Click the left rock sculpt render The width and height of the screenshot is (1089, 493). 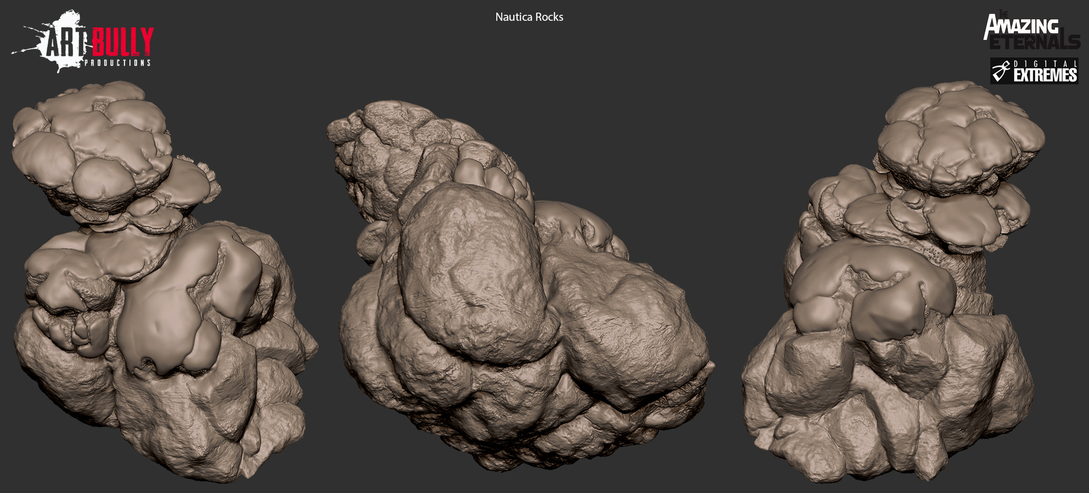click(165, 282)
